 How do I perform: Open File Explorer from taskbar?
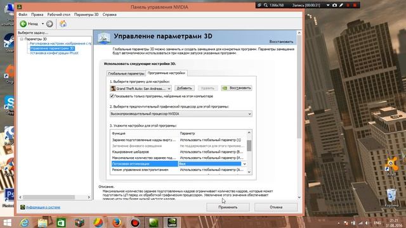[x=43, y=223]
